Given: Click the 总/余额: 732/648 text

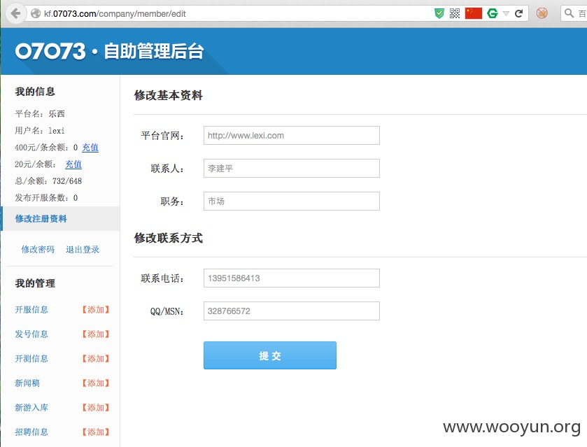Looking at the screenshot, I should click(48, 181).
